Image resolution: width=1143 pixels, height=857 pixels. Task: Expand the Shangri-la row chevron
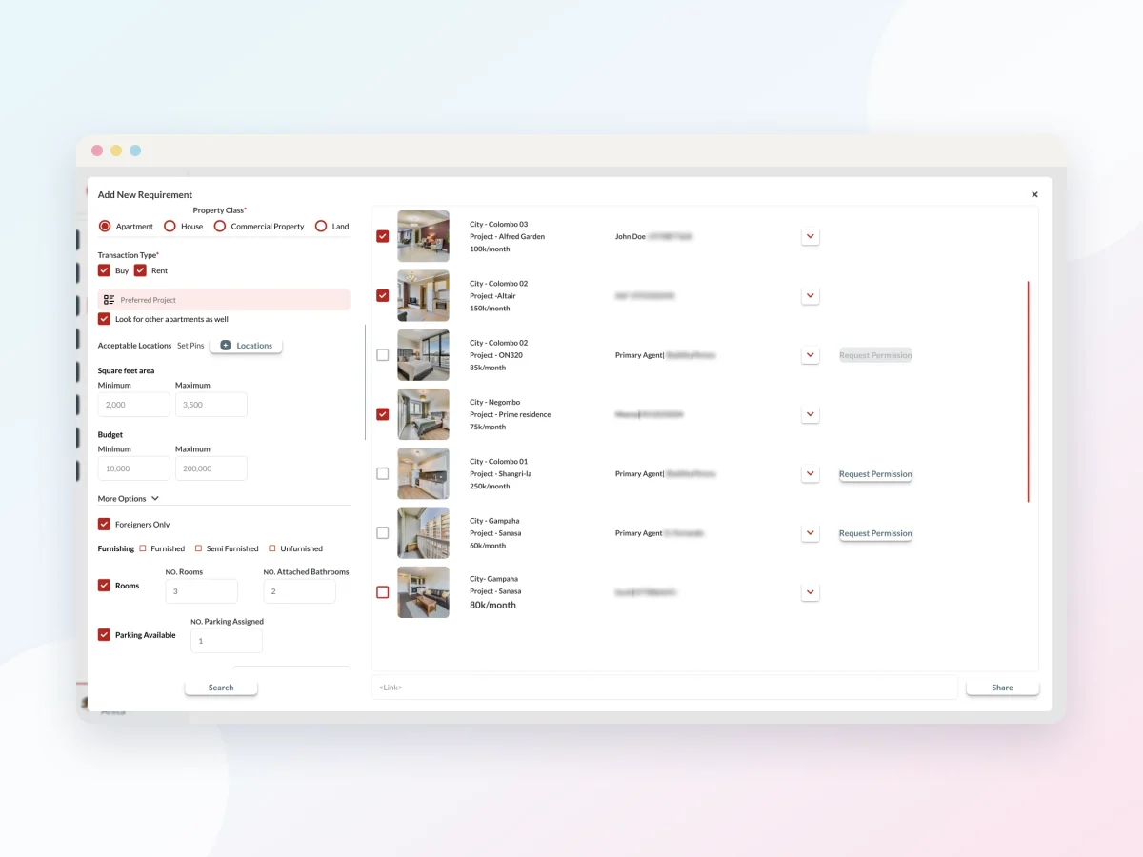pyautogui.click(x=811, y=473)
